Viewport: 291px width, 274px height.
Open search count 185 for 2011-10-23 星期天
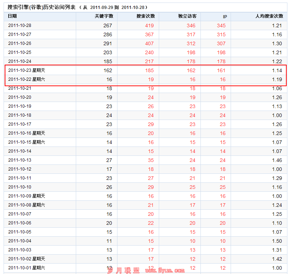coord(149,70)
